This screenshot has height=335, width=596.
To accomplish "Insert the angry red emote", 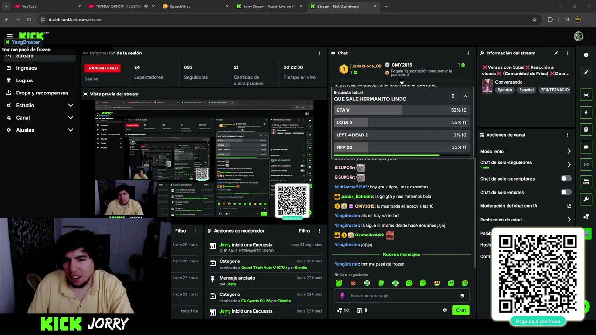I will coord(353,283).
